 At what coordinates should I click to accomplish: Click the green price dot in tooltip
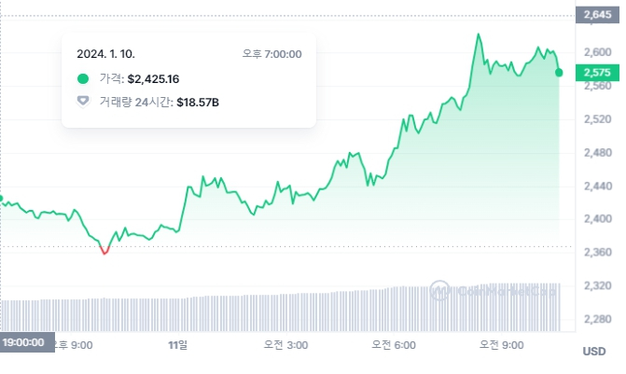coord(83,77)
